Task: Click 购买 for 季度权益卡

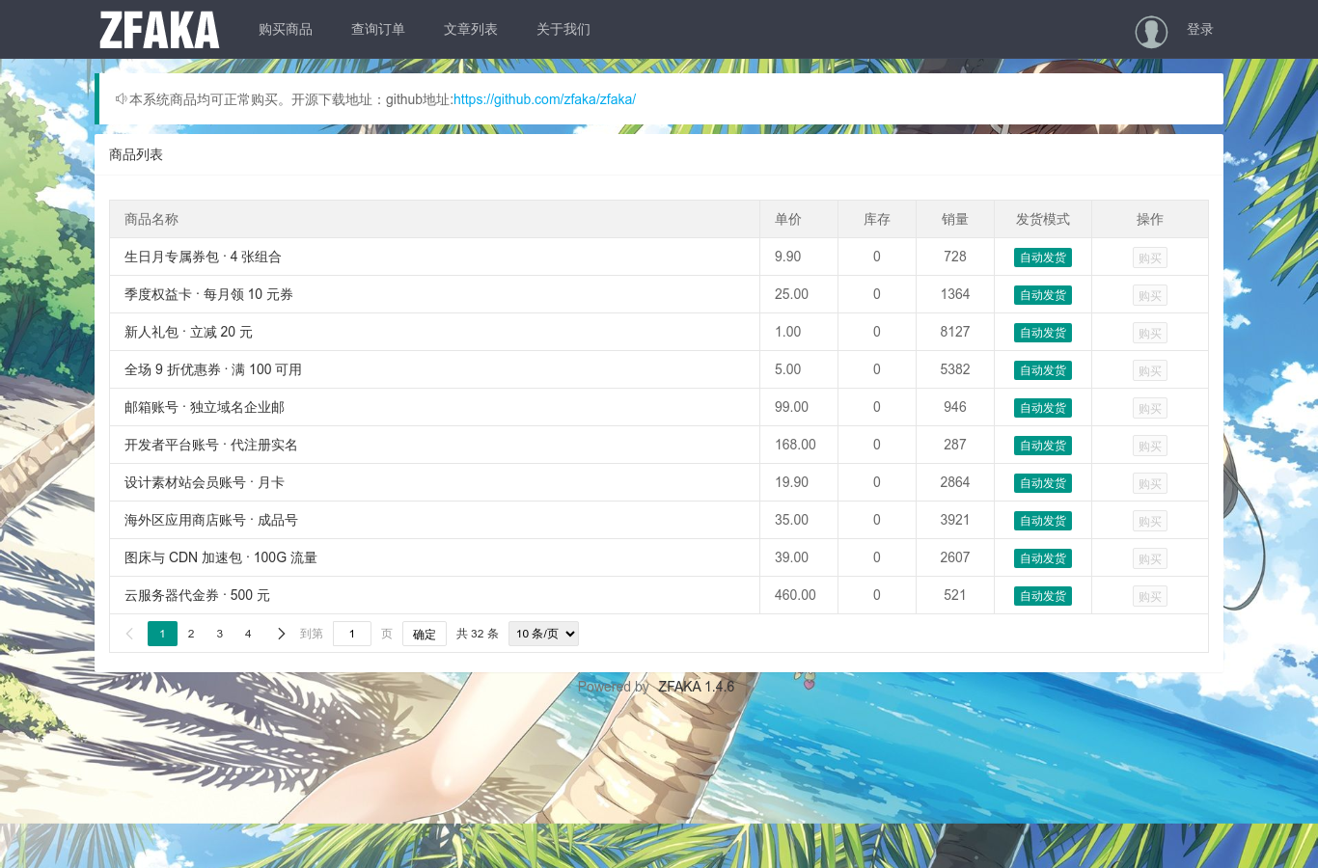Action: pos(1150,295)
